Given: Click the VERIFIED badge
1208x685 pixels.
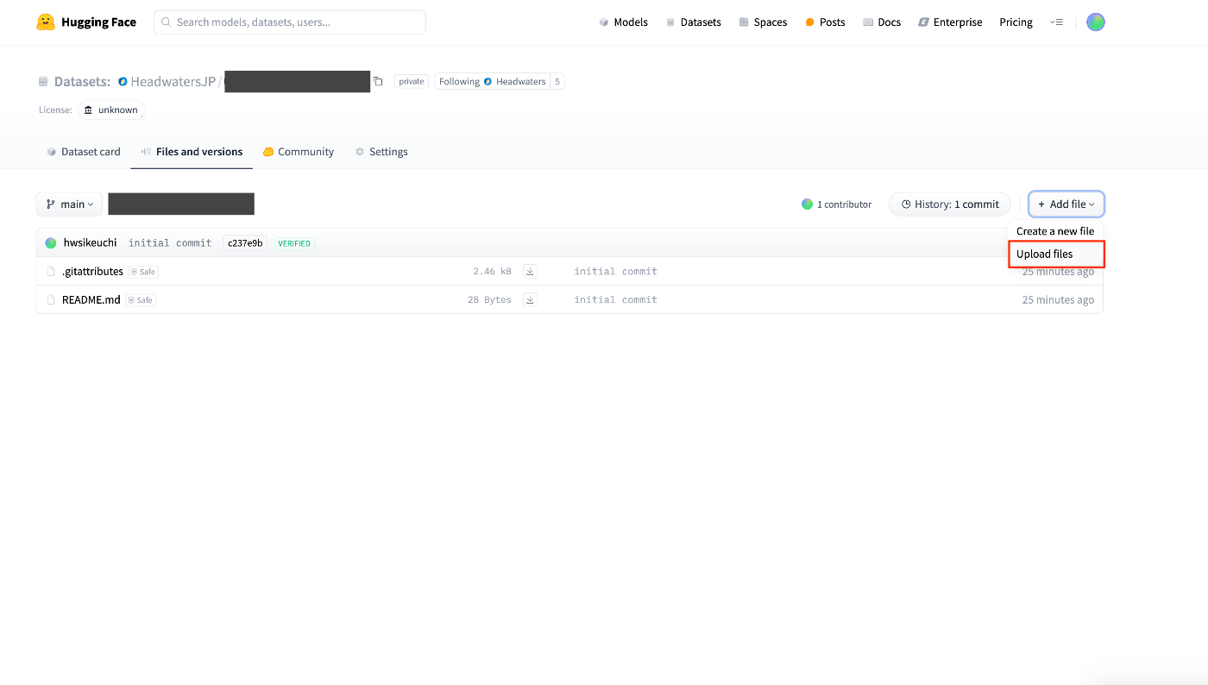Looking at the screenshot, I should [294, 243].
